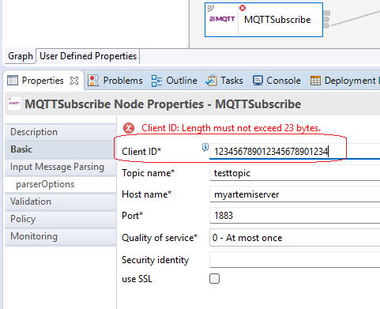This screenshot has width=380, height=309.
Task: Click the Client ID* label
Action: [x=141, y=152]
